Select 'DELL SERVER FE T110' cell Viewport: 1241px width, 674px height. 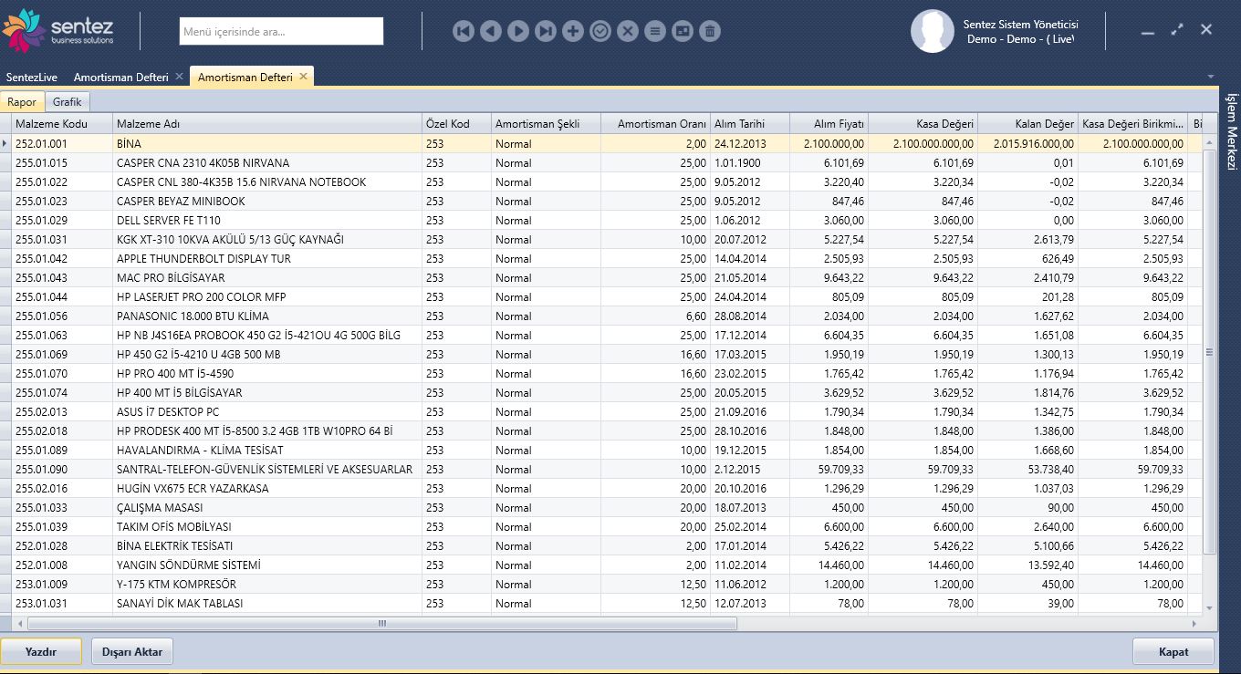pyautogui.click(x=267, y=220)
